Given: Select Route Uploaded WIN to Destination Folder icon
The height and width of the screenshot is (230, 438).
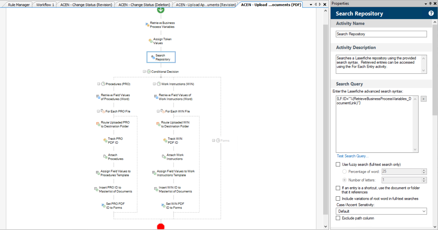Looking at the screenshot, I should 158,124.
